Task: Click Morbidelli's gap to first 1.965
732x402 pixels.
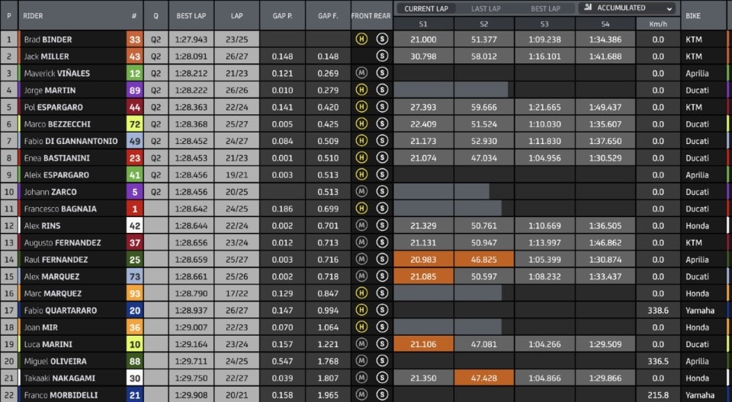Action: [x=328, y=395]
